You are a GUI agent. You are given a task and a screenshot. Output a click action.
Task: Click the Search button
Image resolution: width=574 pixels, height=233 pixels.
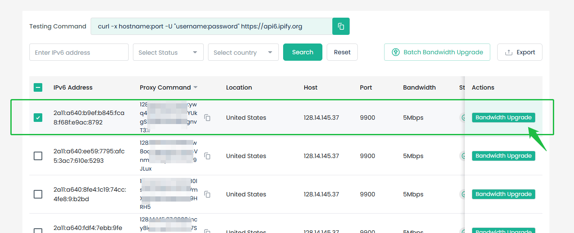coord(303,52)
